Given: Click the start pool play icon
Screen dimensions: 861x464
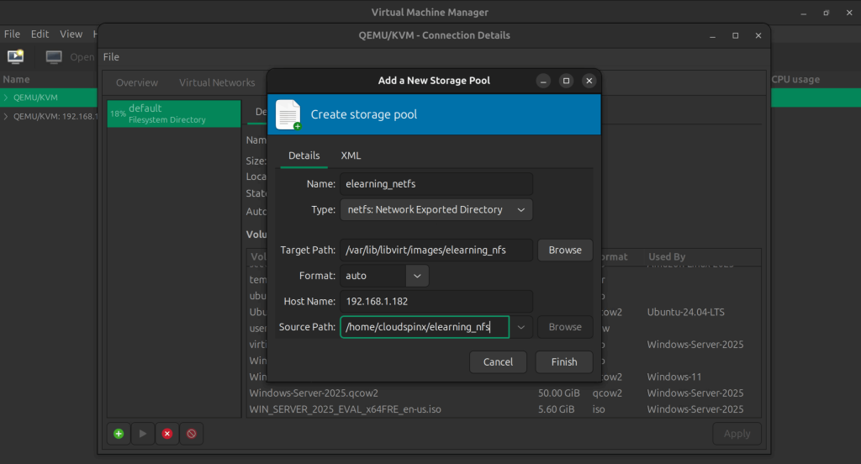Looking at the screenshot, I should [143, 434].
